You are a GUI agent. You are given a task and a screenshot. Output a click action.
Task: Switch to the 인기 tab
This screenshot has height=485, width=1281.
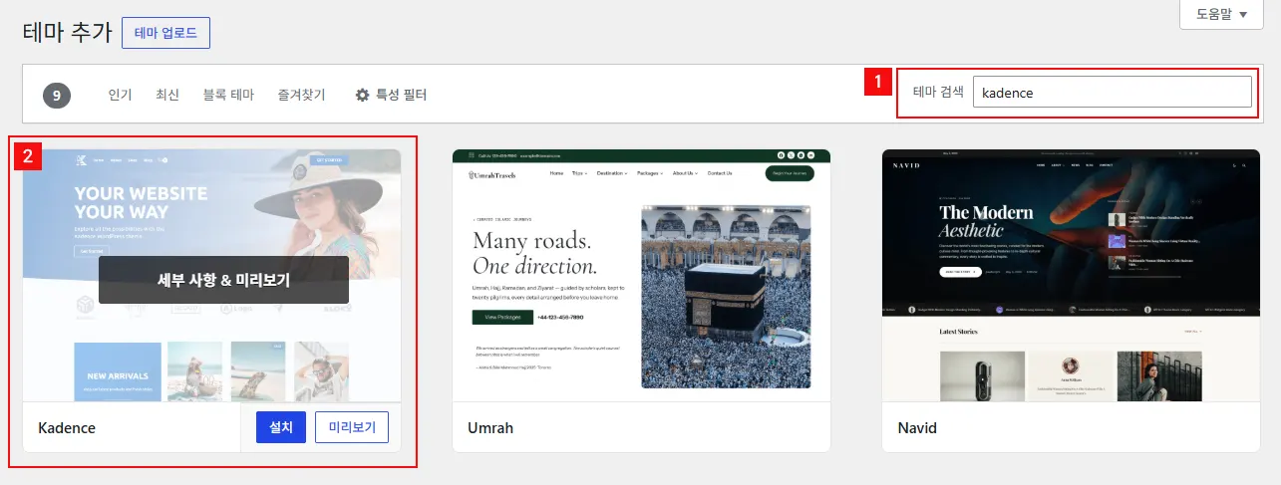pyautogui.click(x=120, y=95)
